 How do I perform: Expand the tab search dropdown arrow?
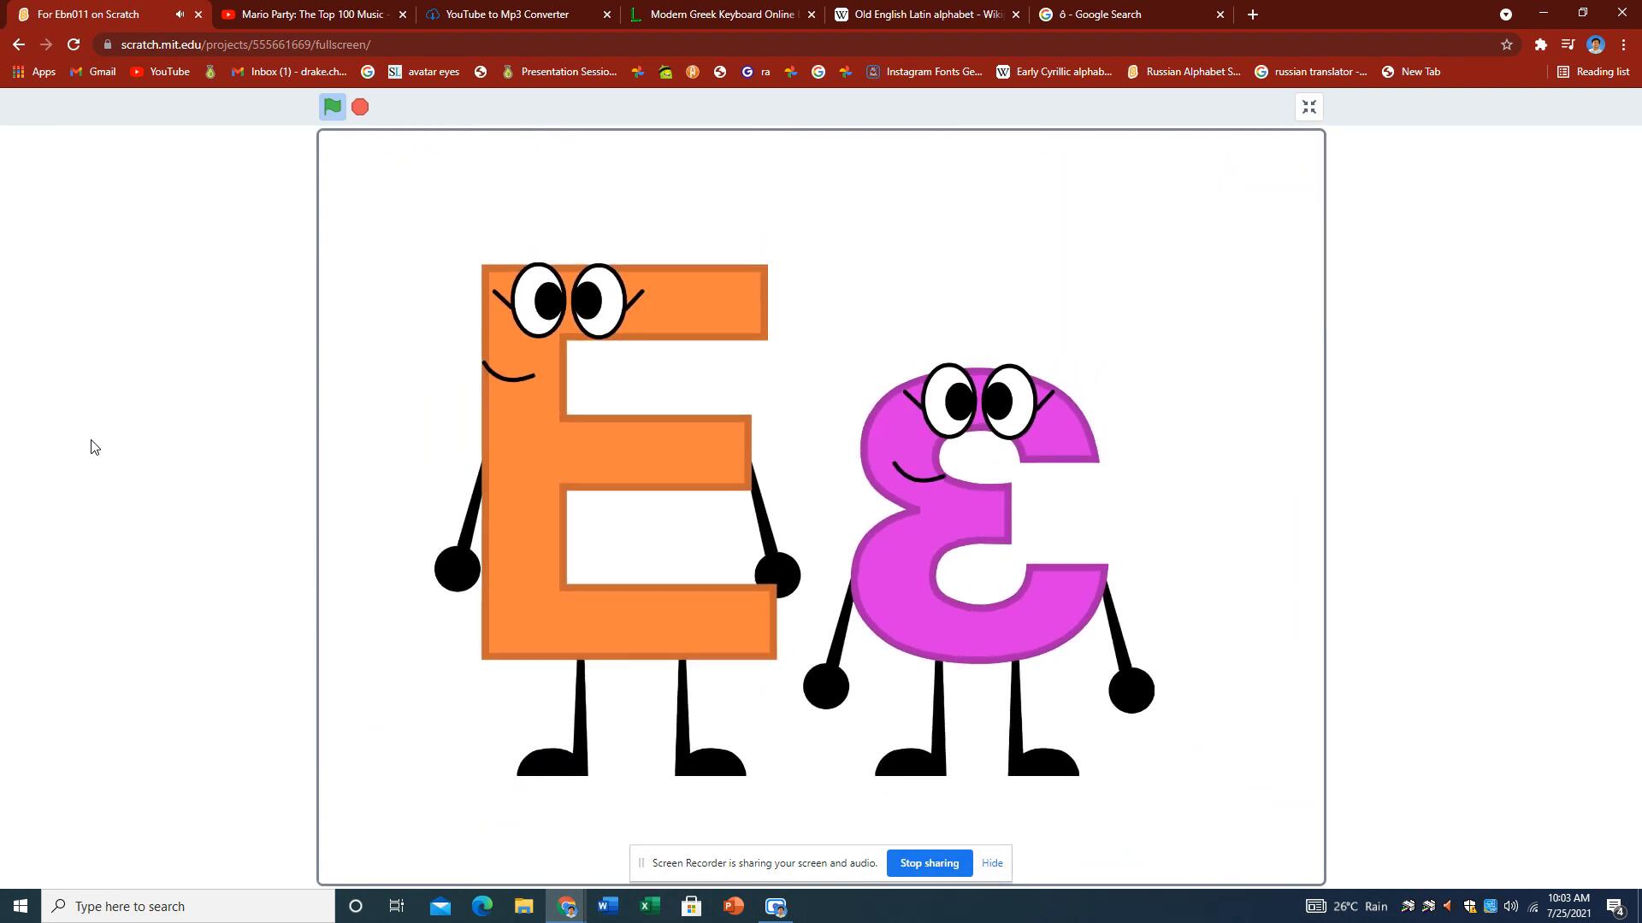1505,15
